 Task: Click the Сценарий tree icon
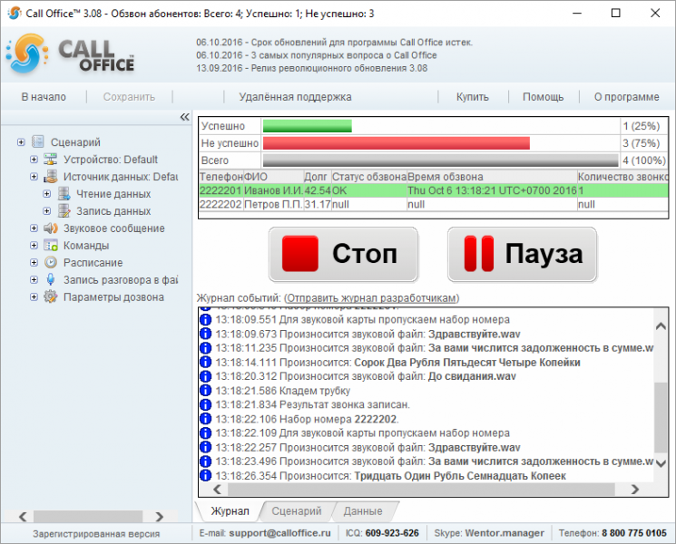click(38, 141)
